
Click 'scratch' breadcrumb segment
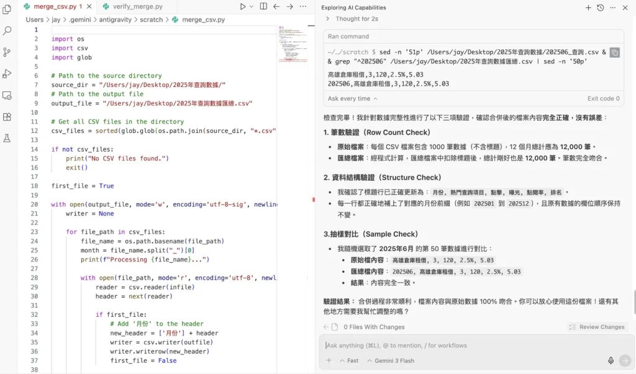pos(152,19)
